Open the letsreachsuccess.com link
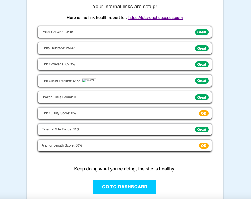251x199 pixels. (x=156, y=17)
